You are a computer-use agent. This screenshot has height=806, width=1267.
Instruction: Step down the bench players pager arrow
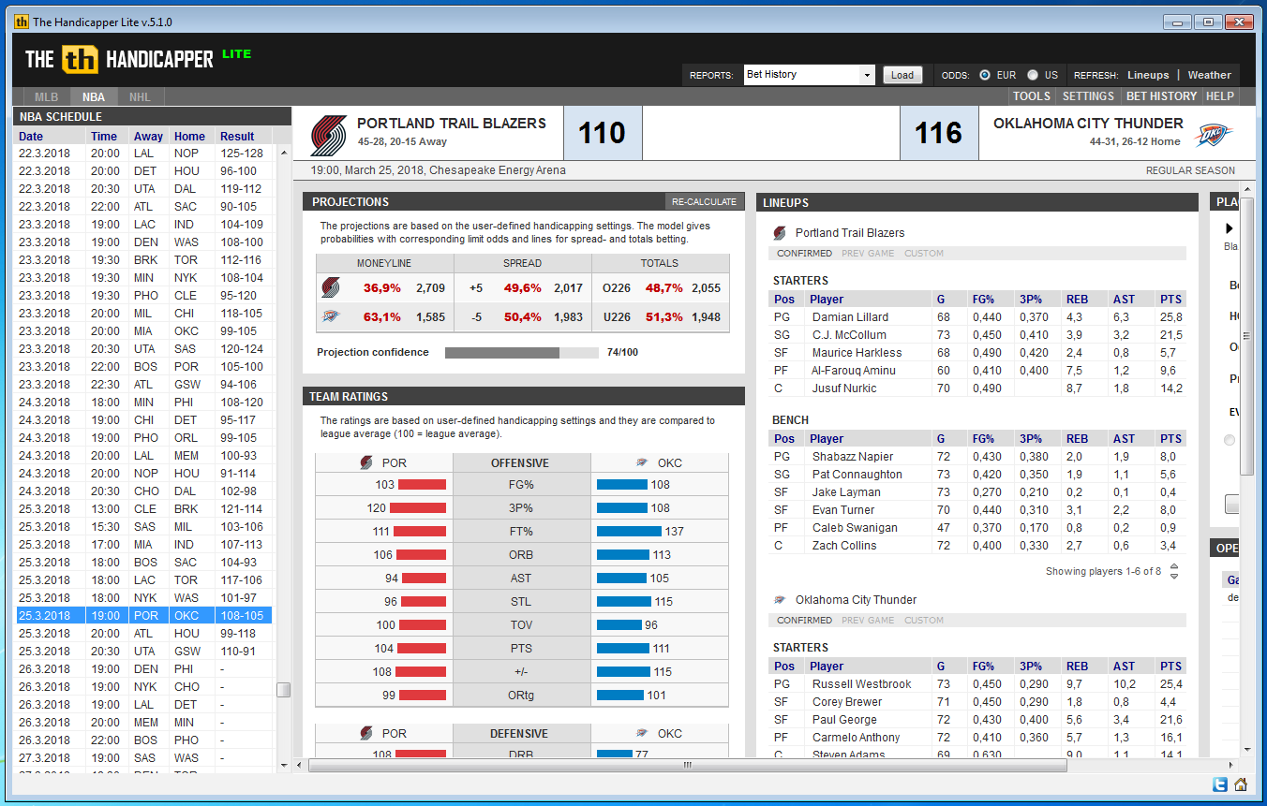(x=1174, y=576)
